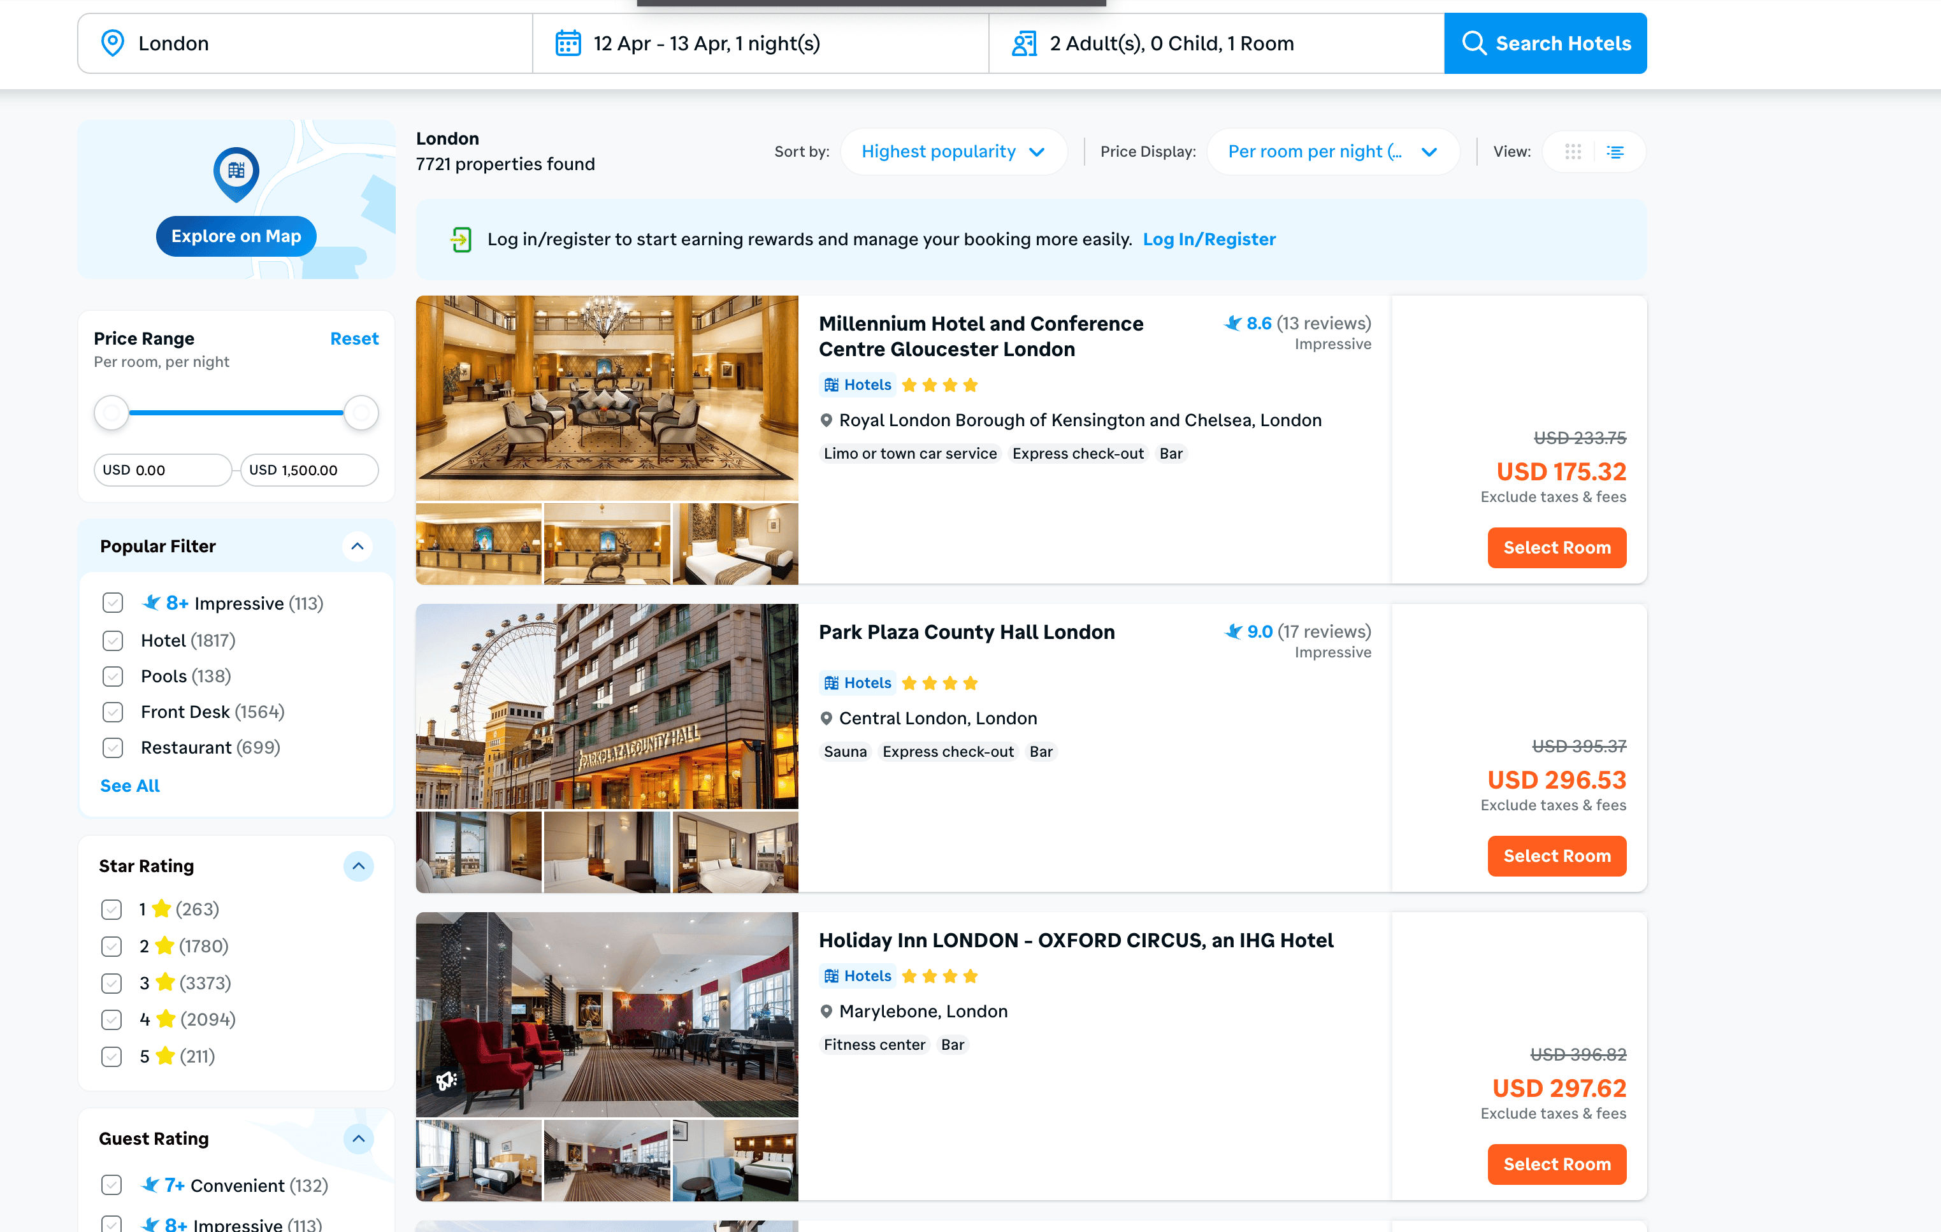Click the location pin icon beside London
Viewport: 1941px width, 1232px height.
(113, 43)
